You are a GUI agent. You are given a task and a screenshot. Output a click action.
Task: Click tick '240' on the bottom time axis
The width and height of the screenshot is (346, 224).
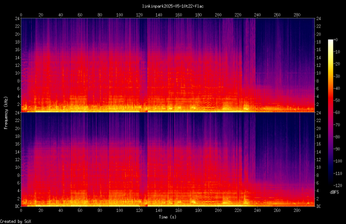tap(258, 210)
